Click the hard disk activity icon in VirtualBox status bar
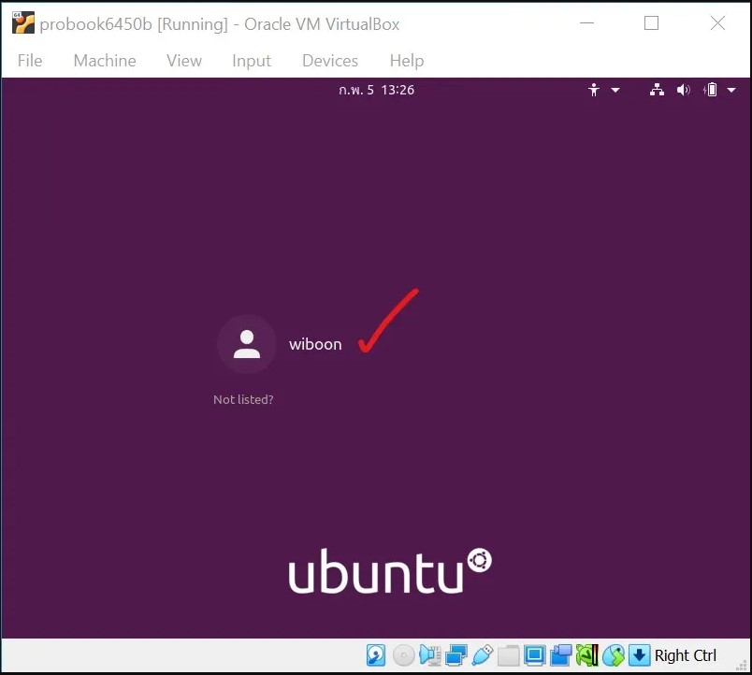This screenshot has height=675, width=752. tap(375, 655)
